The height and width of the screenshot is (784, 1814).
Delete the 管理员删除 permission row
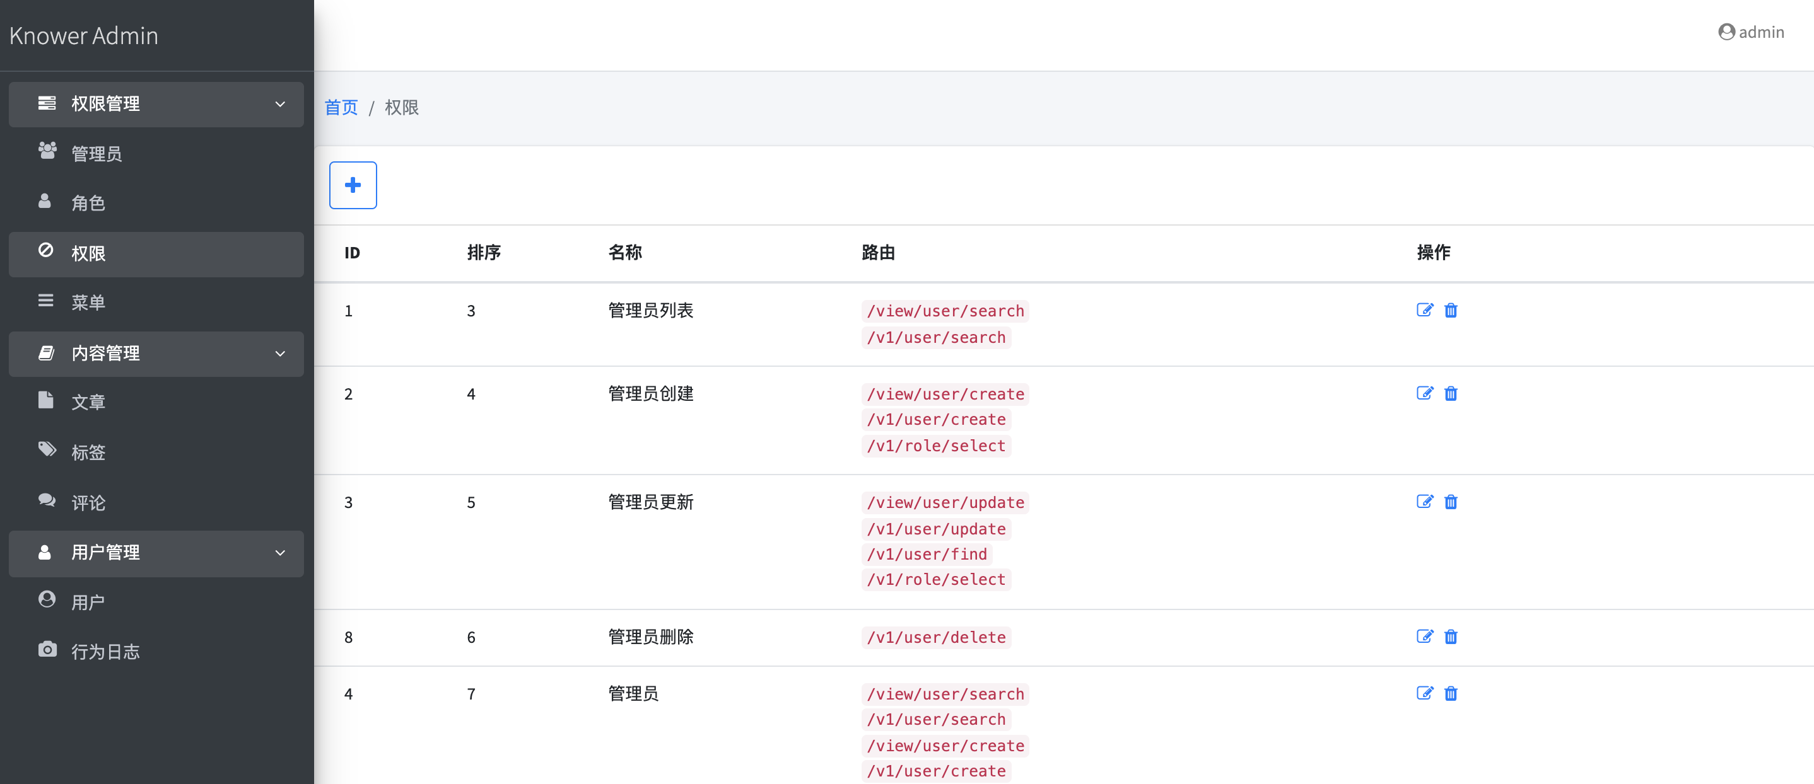tap(1450, 637)
